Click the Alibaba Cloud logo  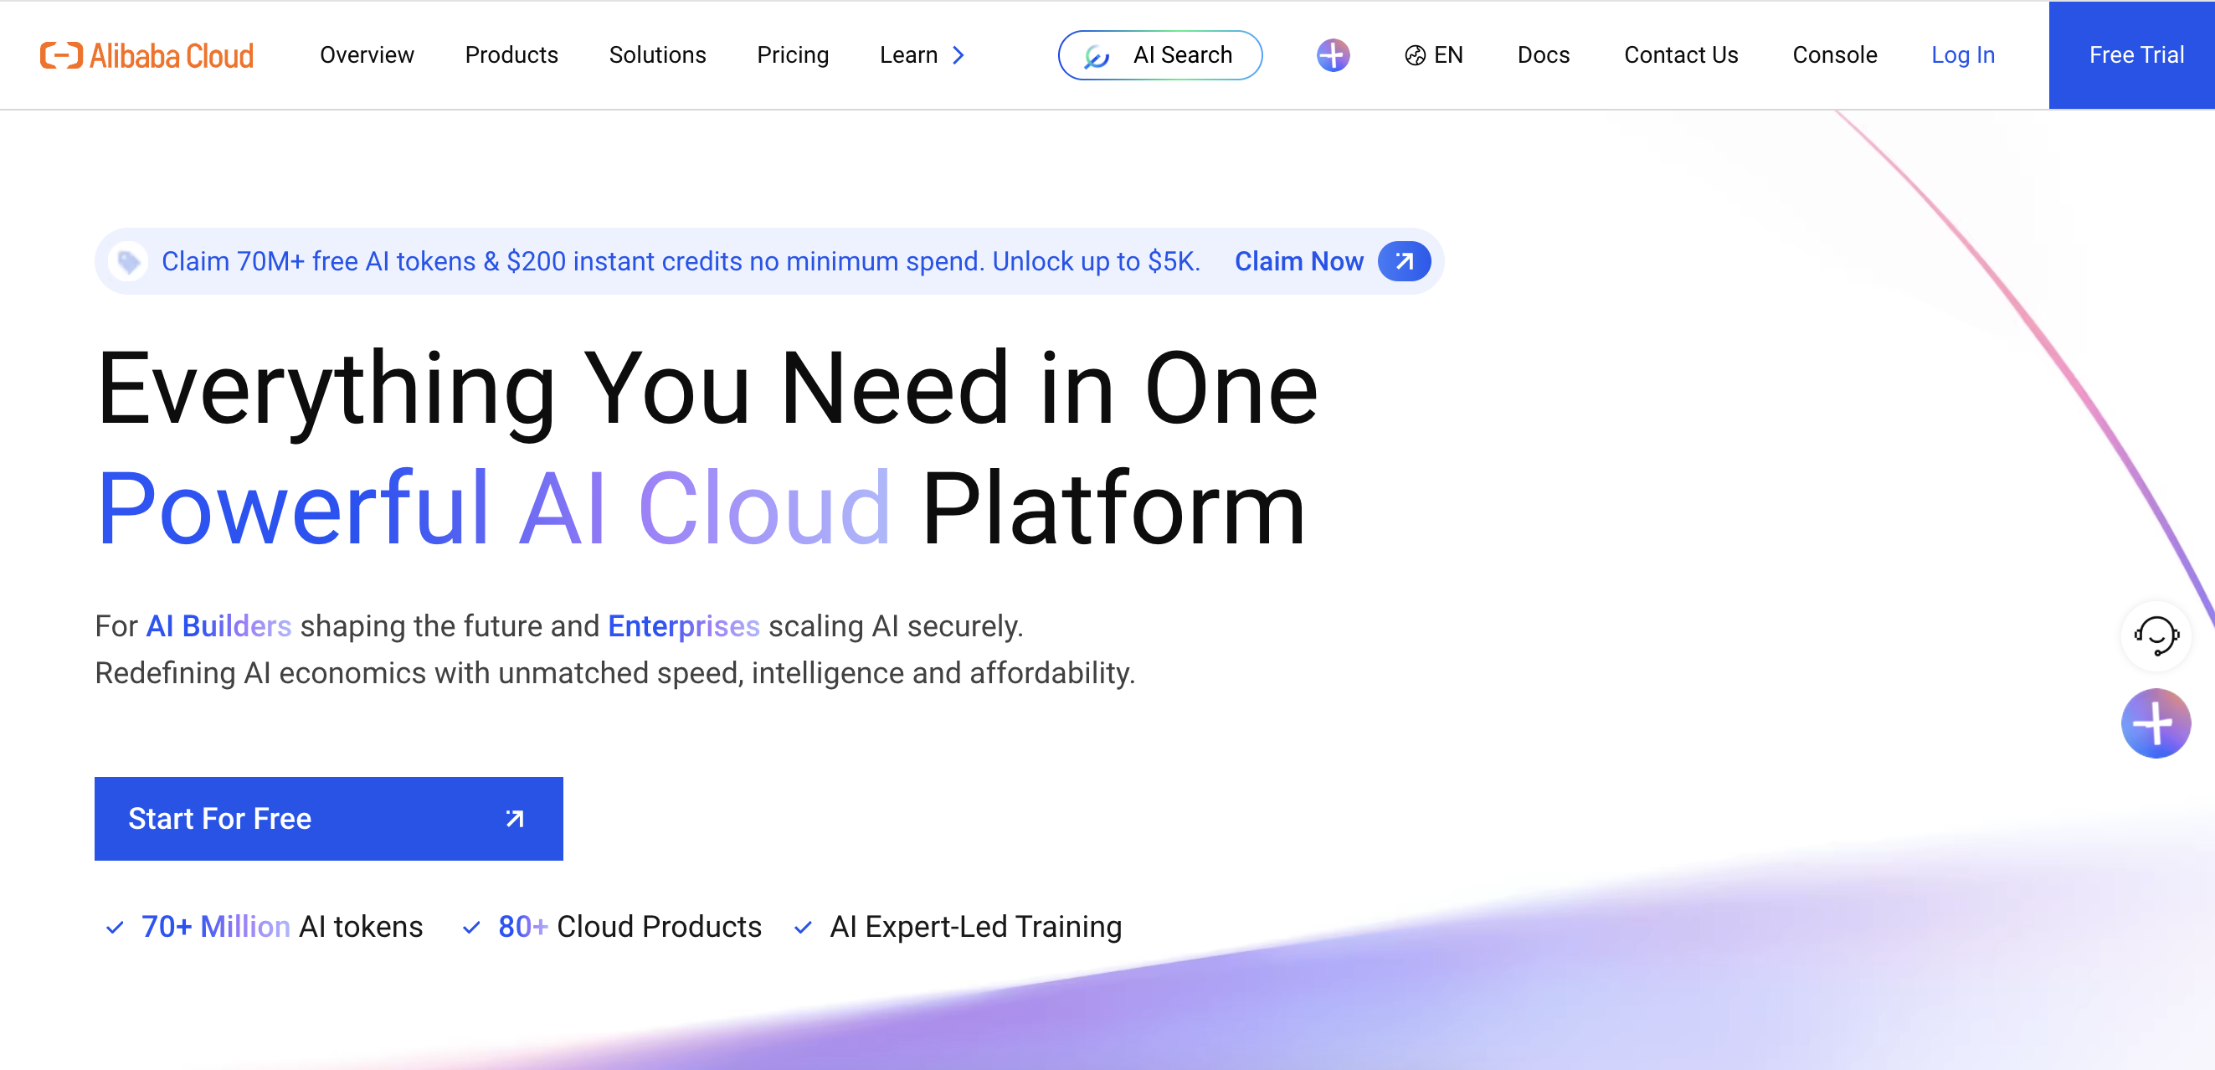click(146, 55)
